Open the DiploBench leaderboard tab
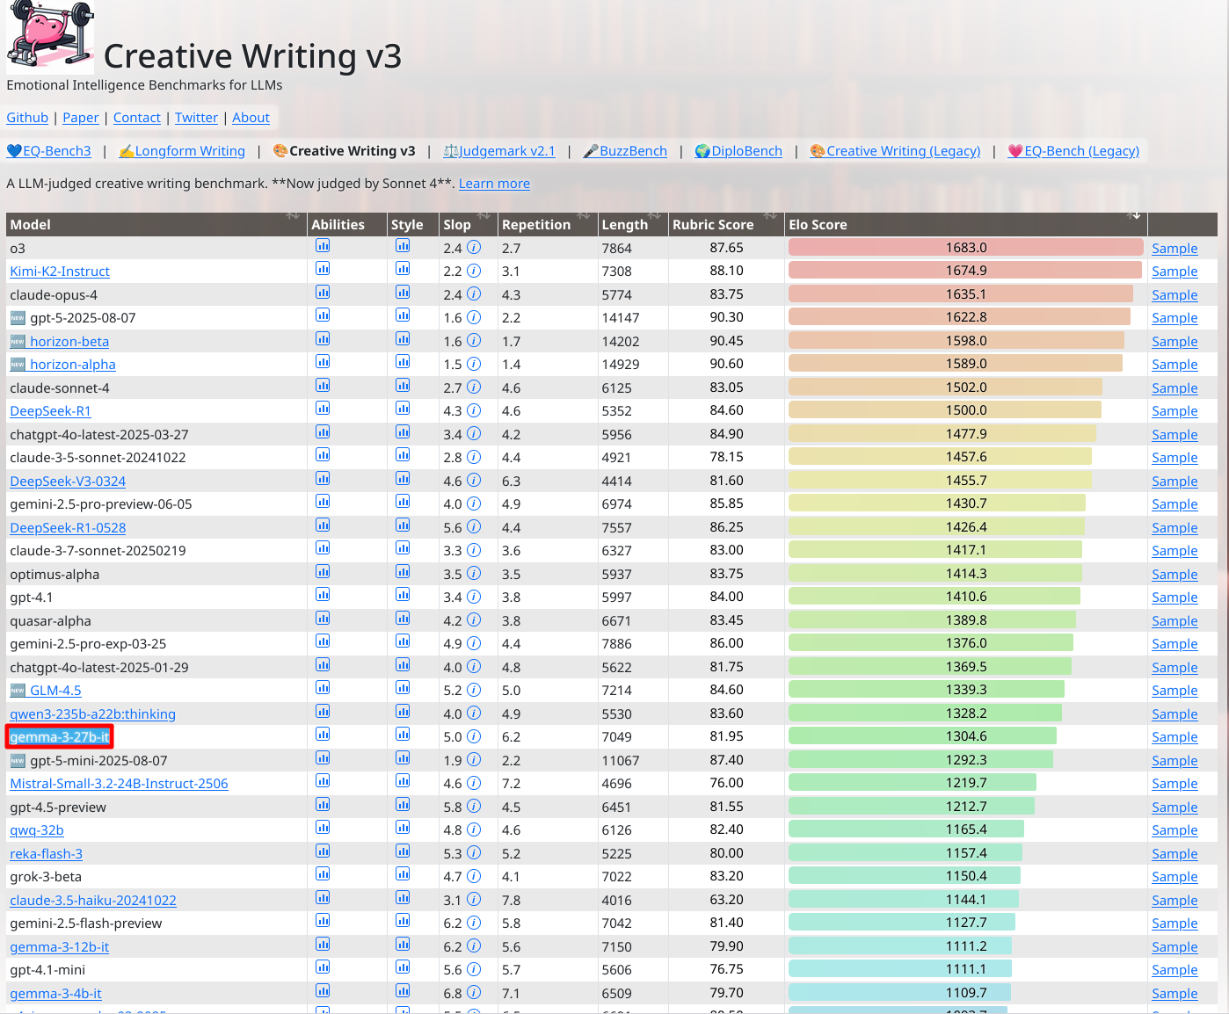The height and width of the screenshot is (1014, 1229). click(738, 151)
